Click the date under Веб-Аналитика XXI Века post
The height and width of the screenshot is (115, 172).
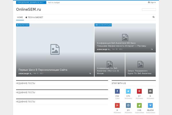pos(117,49)
